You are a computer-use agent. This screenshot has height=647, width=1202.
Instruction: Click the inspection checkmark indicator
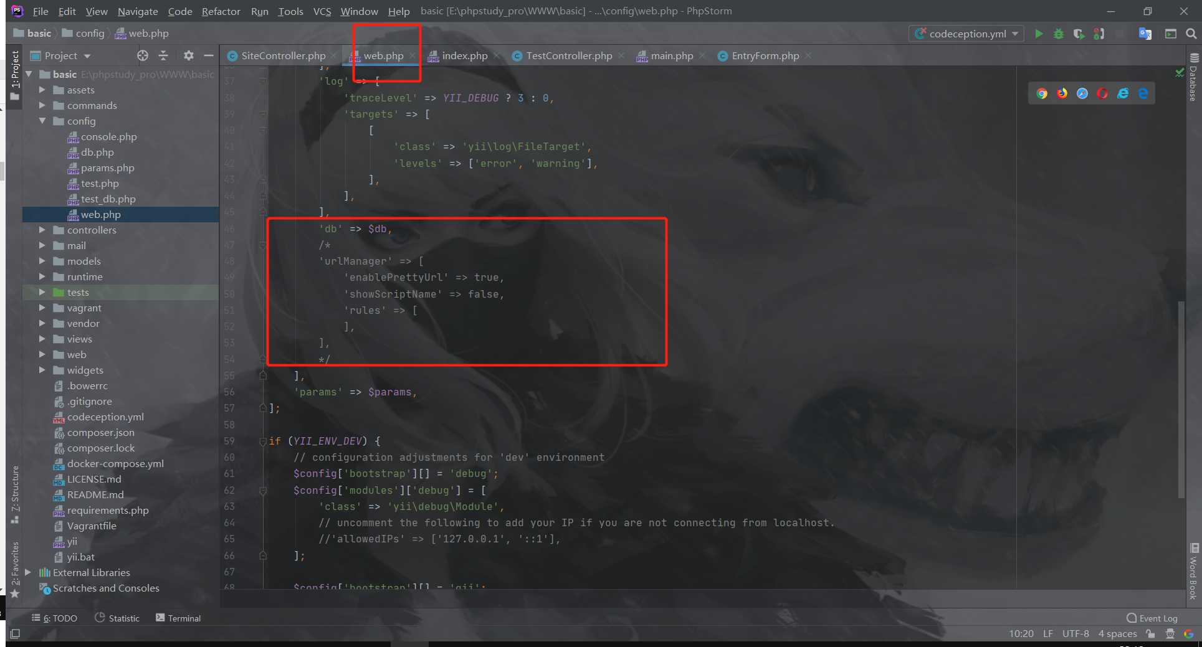(1180, 73)
